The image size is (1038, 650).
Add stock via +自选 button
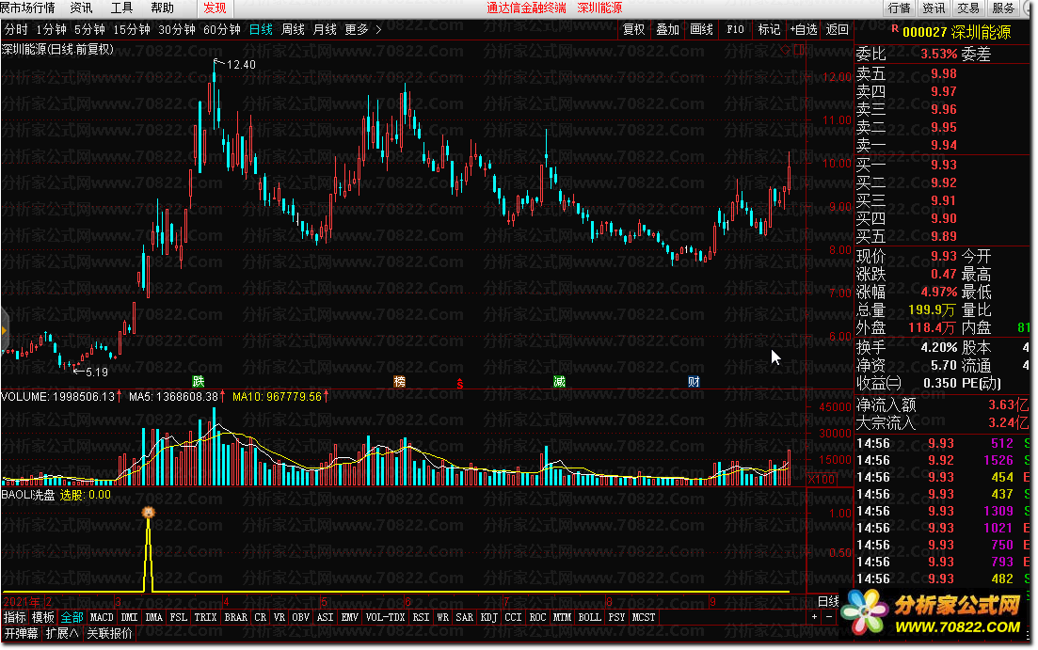tap(803, 30)
